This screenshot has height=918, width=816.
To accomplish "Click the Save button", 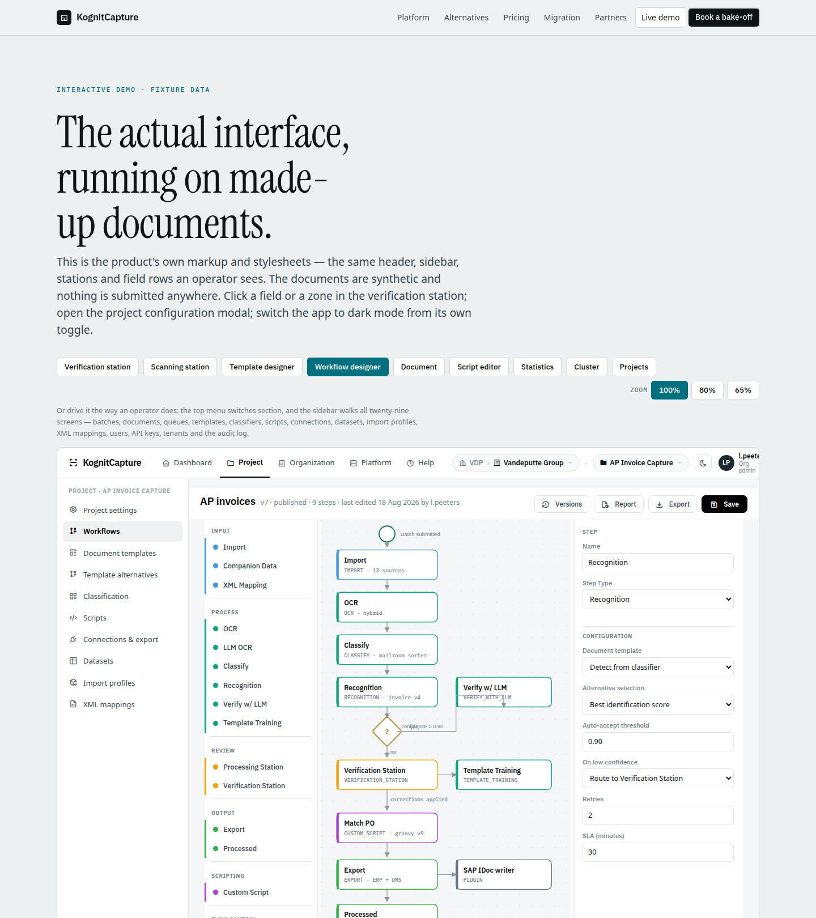I will (x=724, y=504).
